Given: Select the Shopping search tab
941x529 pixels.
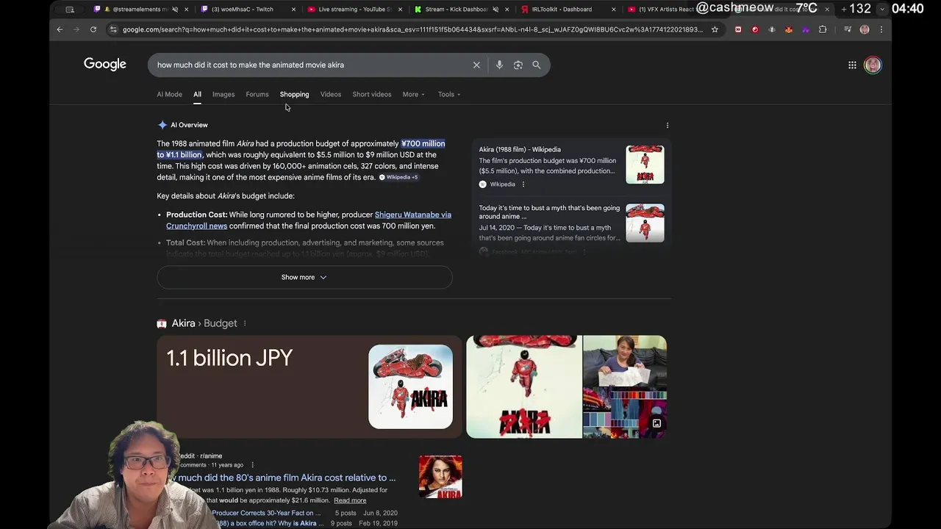Looking at the screenshot, I should [294, 94].
